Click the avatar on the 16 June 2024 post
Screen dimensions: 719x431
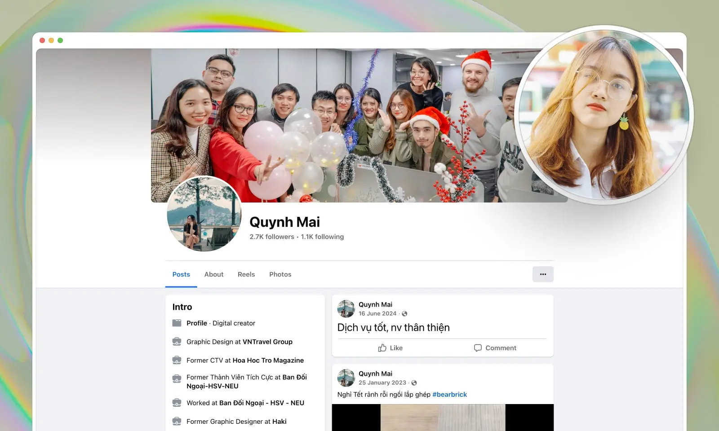tap(346, 309)
